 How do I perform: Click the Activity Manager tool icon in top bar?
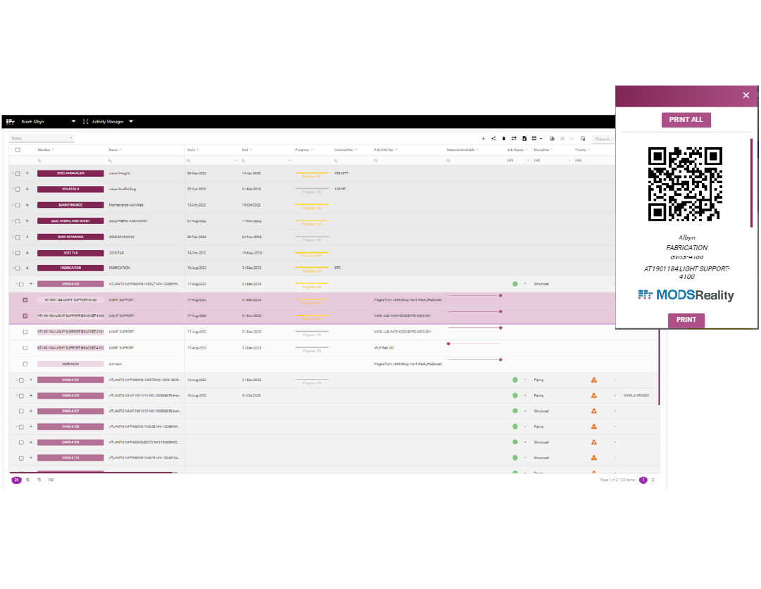click(85, 121)
